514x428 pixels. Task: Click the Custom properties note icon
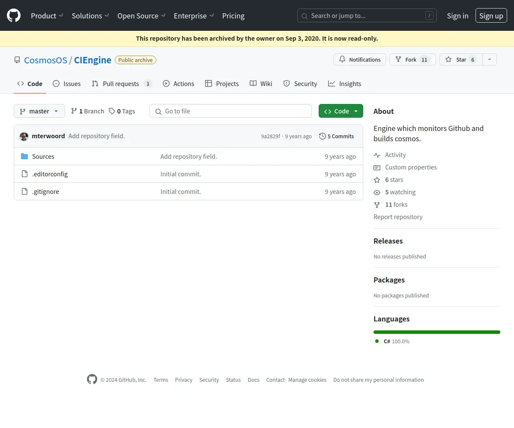coord(377,167)
